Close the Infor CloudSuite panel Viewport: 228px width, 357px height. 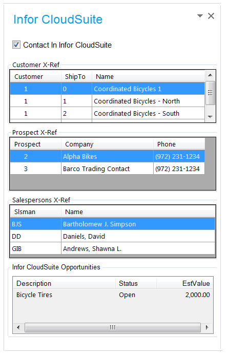(x=211, y=16)
